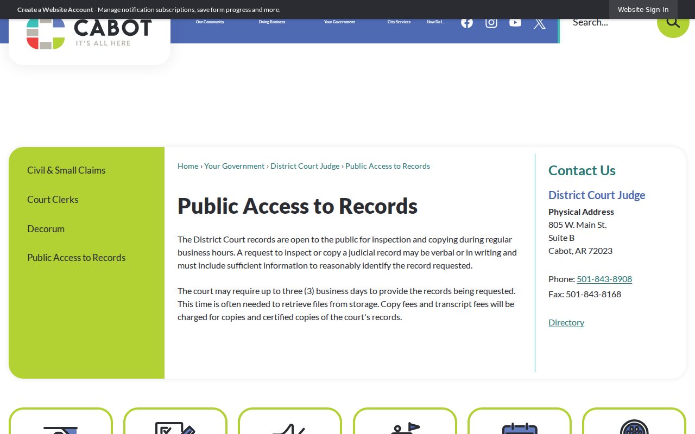Go to the Cabot logo homepage
Screen dimensions: 695x434
pyautogui.click(x=89, y=34)
